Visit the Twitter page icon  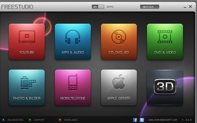pos(142,120)
